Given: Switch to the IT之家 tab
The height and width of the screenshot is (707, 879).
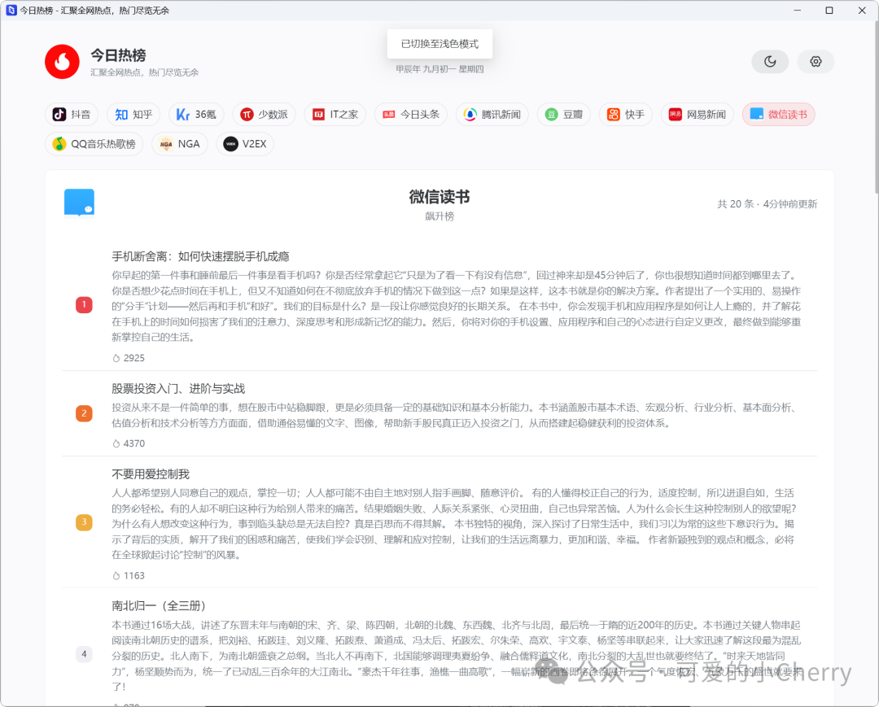Looking at the screenshot, I should coord(335,114).
